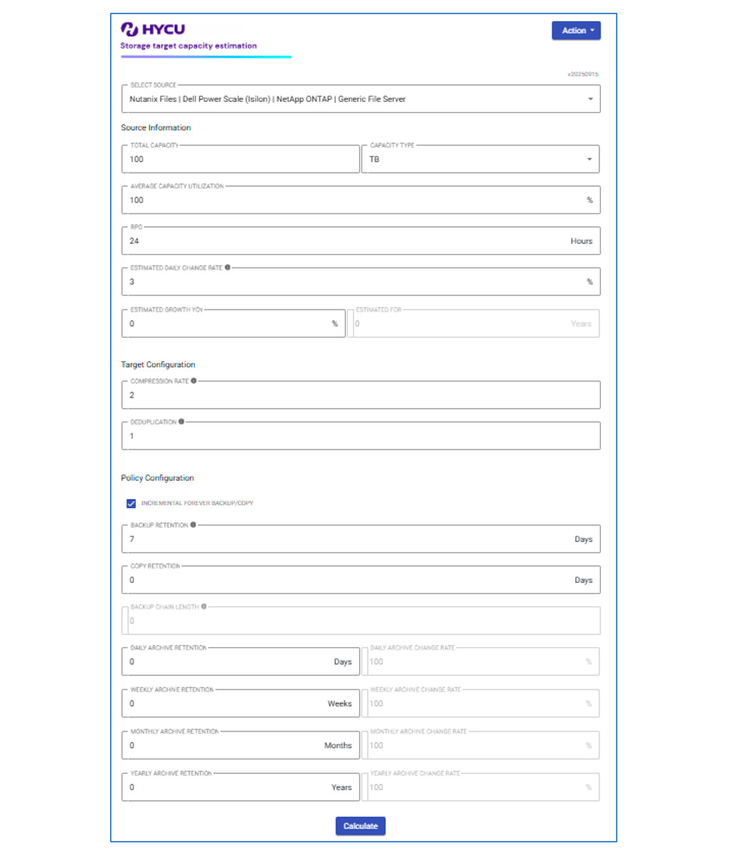The height and width of the screenshot is (859, 730).
Task: Click info icon next to Compression Rate
Action: point(194,381)
